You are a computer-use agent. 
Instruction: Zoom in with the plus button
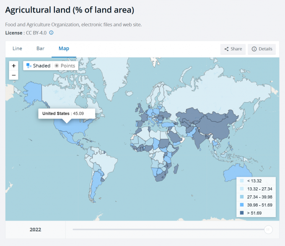click(14, 66)
